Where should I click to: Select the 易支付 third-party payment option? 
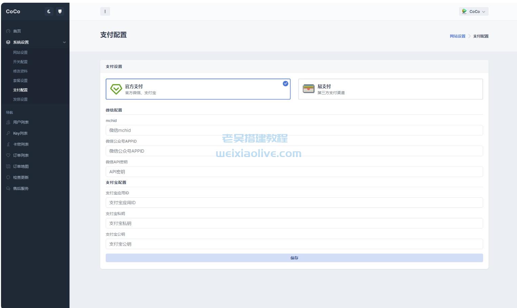(x=390, y=89)
